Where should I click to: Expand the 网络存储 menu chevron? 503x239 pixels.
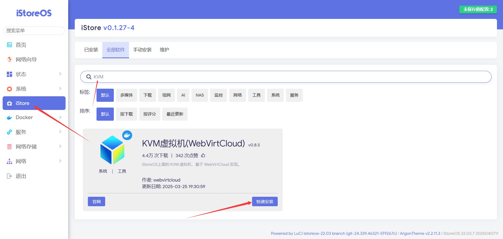pyautogui.click(x=60, y=146)
